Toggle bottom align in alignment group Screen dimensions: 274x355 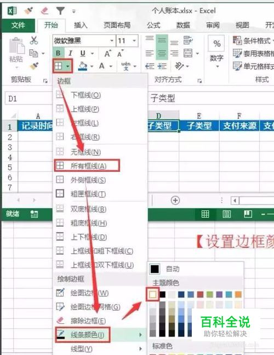click(x=174, y=42)
